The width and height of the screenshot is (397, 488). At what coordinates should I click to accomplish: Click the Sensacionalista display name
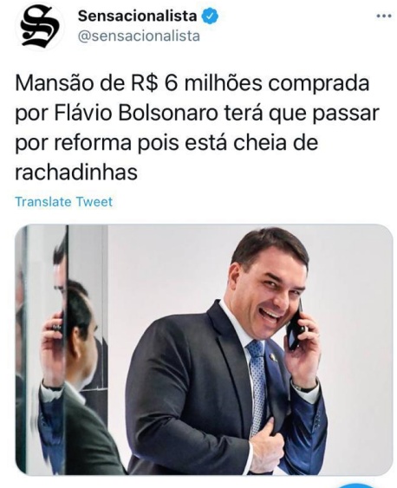[138, 16]
